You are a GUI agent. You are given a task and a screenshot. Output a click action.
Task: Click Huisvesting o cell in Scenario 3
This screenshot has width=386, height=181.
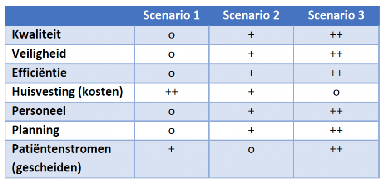336,92
